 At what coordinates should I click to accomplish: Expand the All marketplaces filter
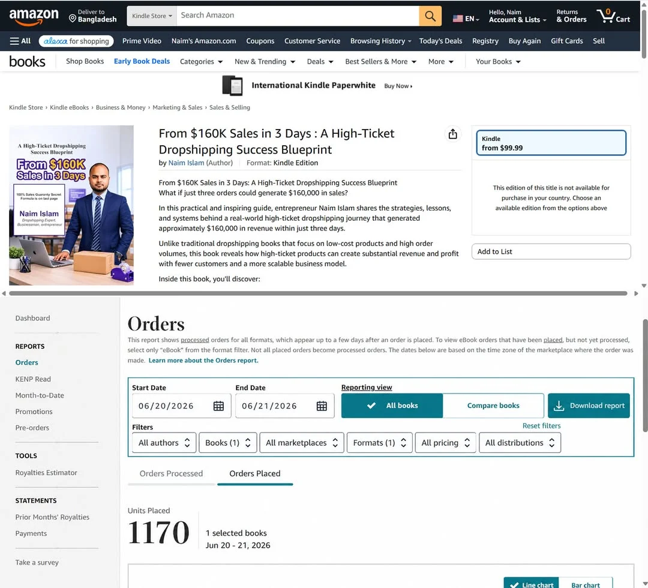coord(302,443)
